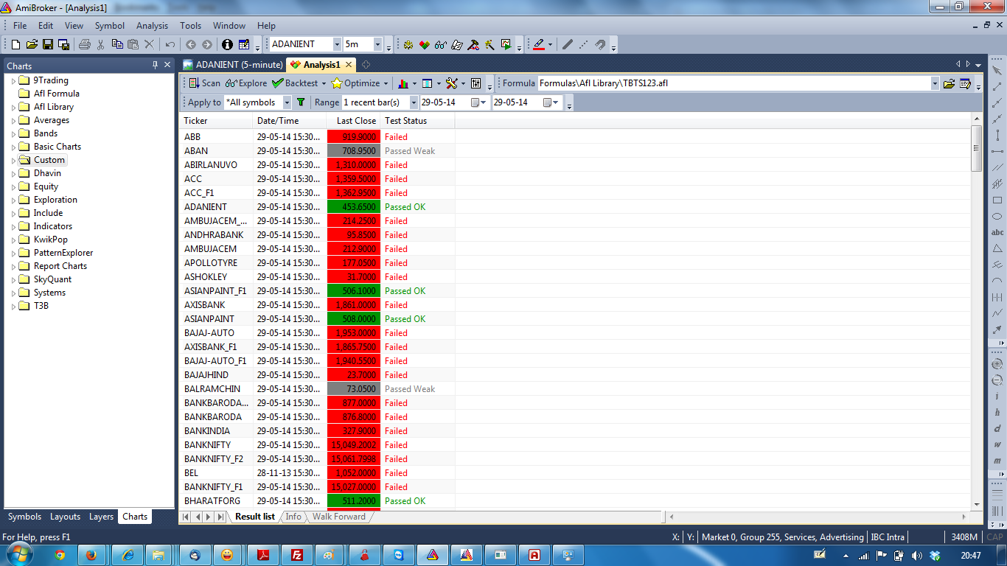The image size is (1007, 566).
Task: Click the FileZilla taskbar icon
Action: pyautogui.click(x=299, y=554)
